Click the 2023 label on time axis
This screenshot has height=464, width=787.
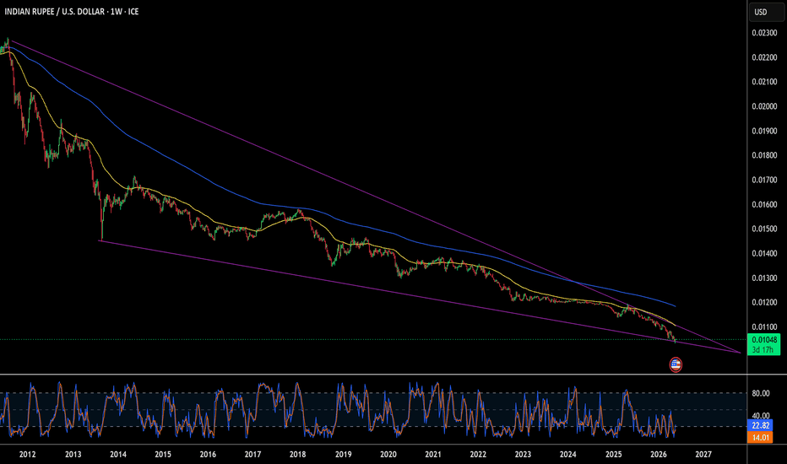(x=523, y=455)
